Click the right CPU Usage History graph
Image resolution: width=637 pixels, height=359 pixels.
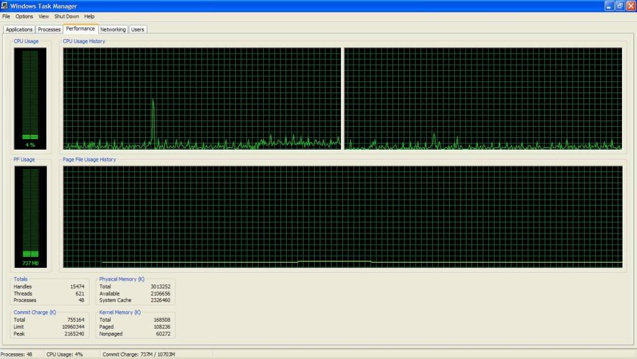coord(483,98)
